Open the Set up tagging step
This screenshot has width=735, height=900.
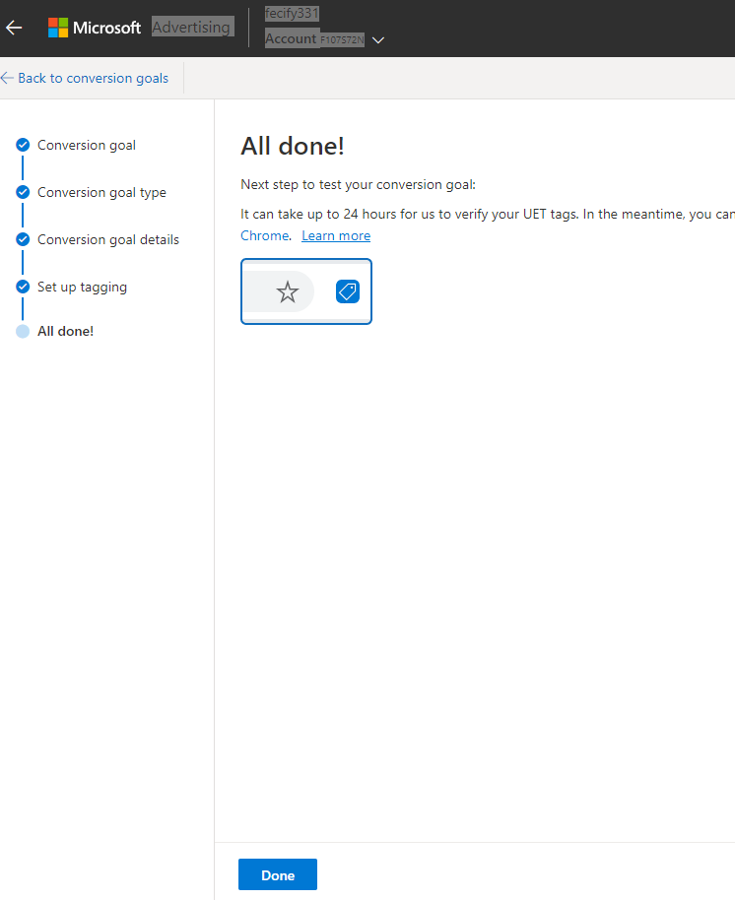[x=82, y=287]
